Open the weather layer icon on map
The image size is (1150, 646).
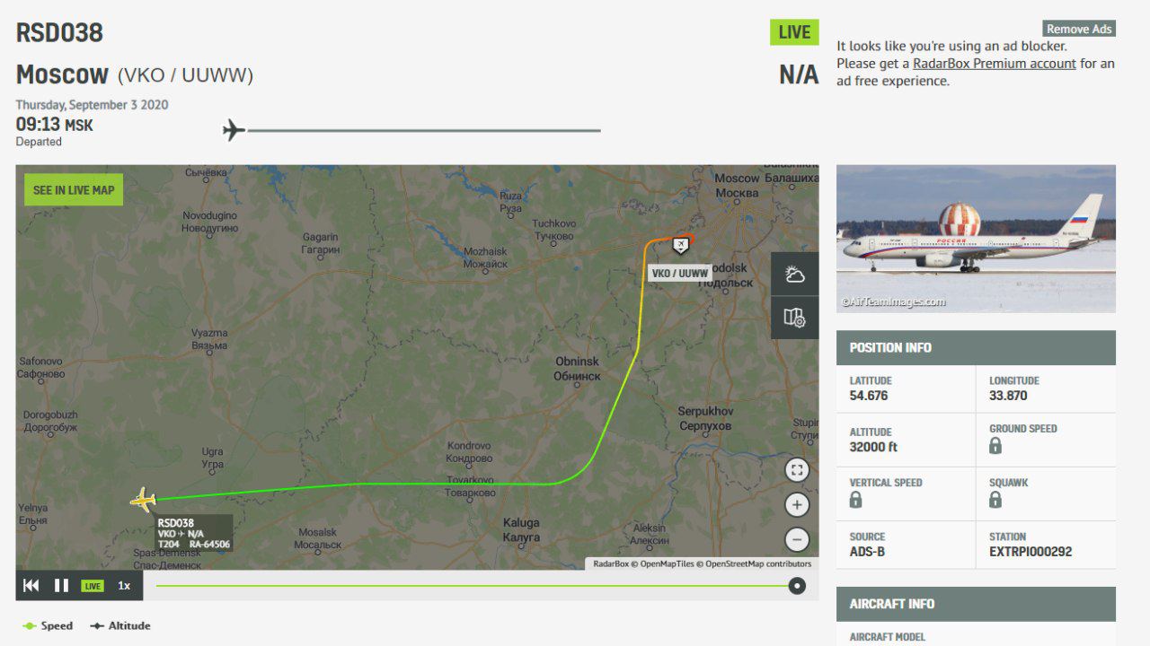point(794,275)
